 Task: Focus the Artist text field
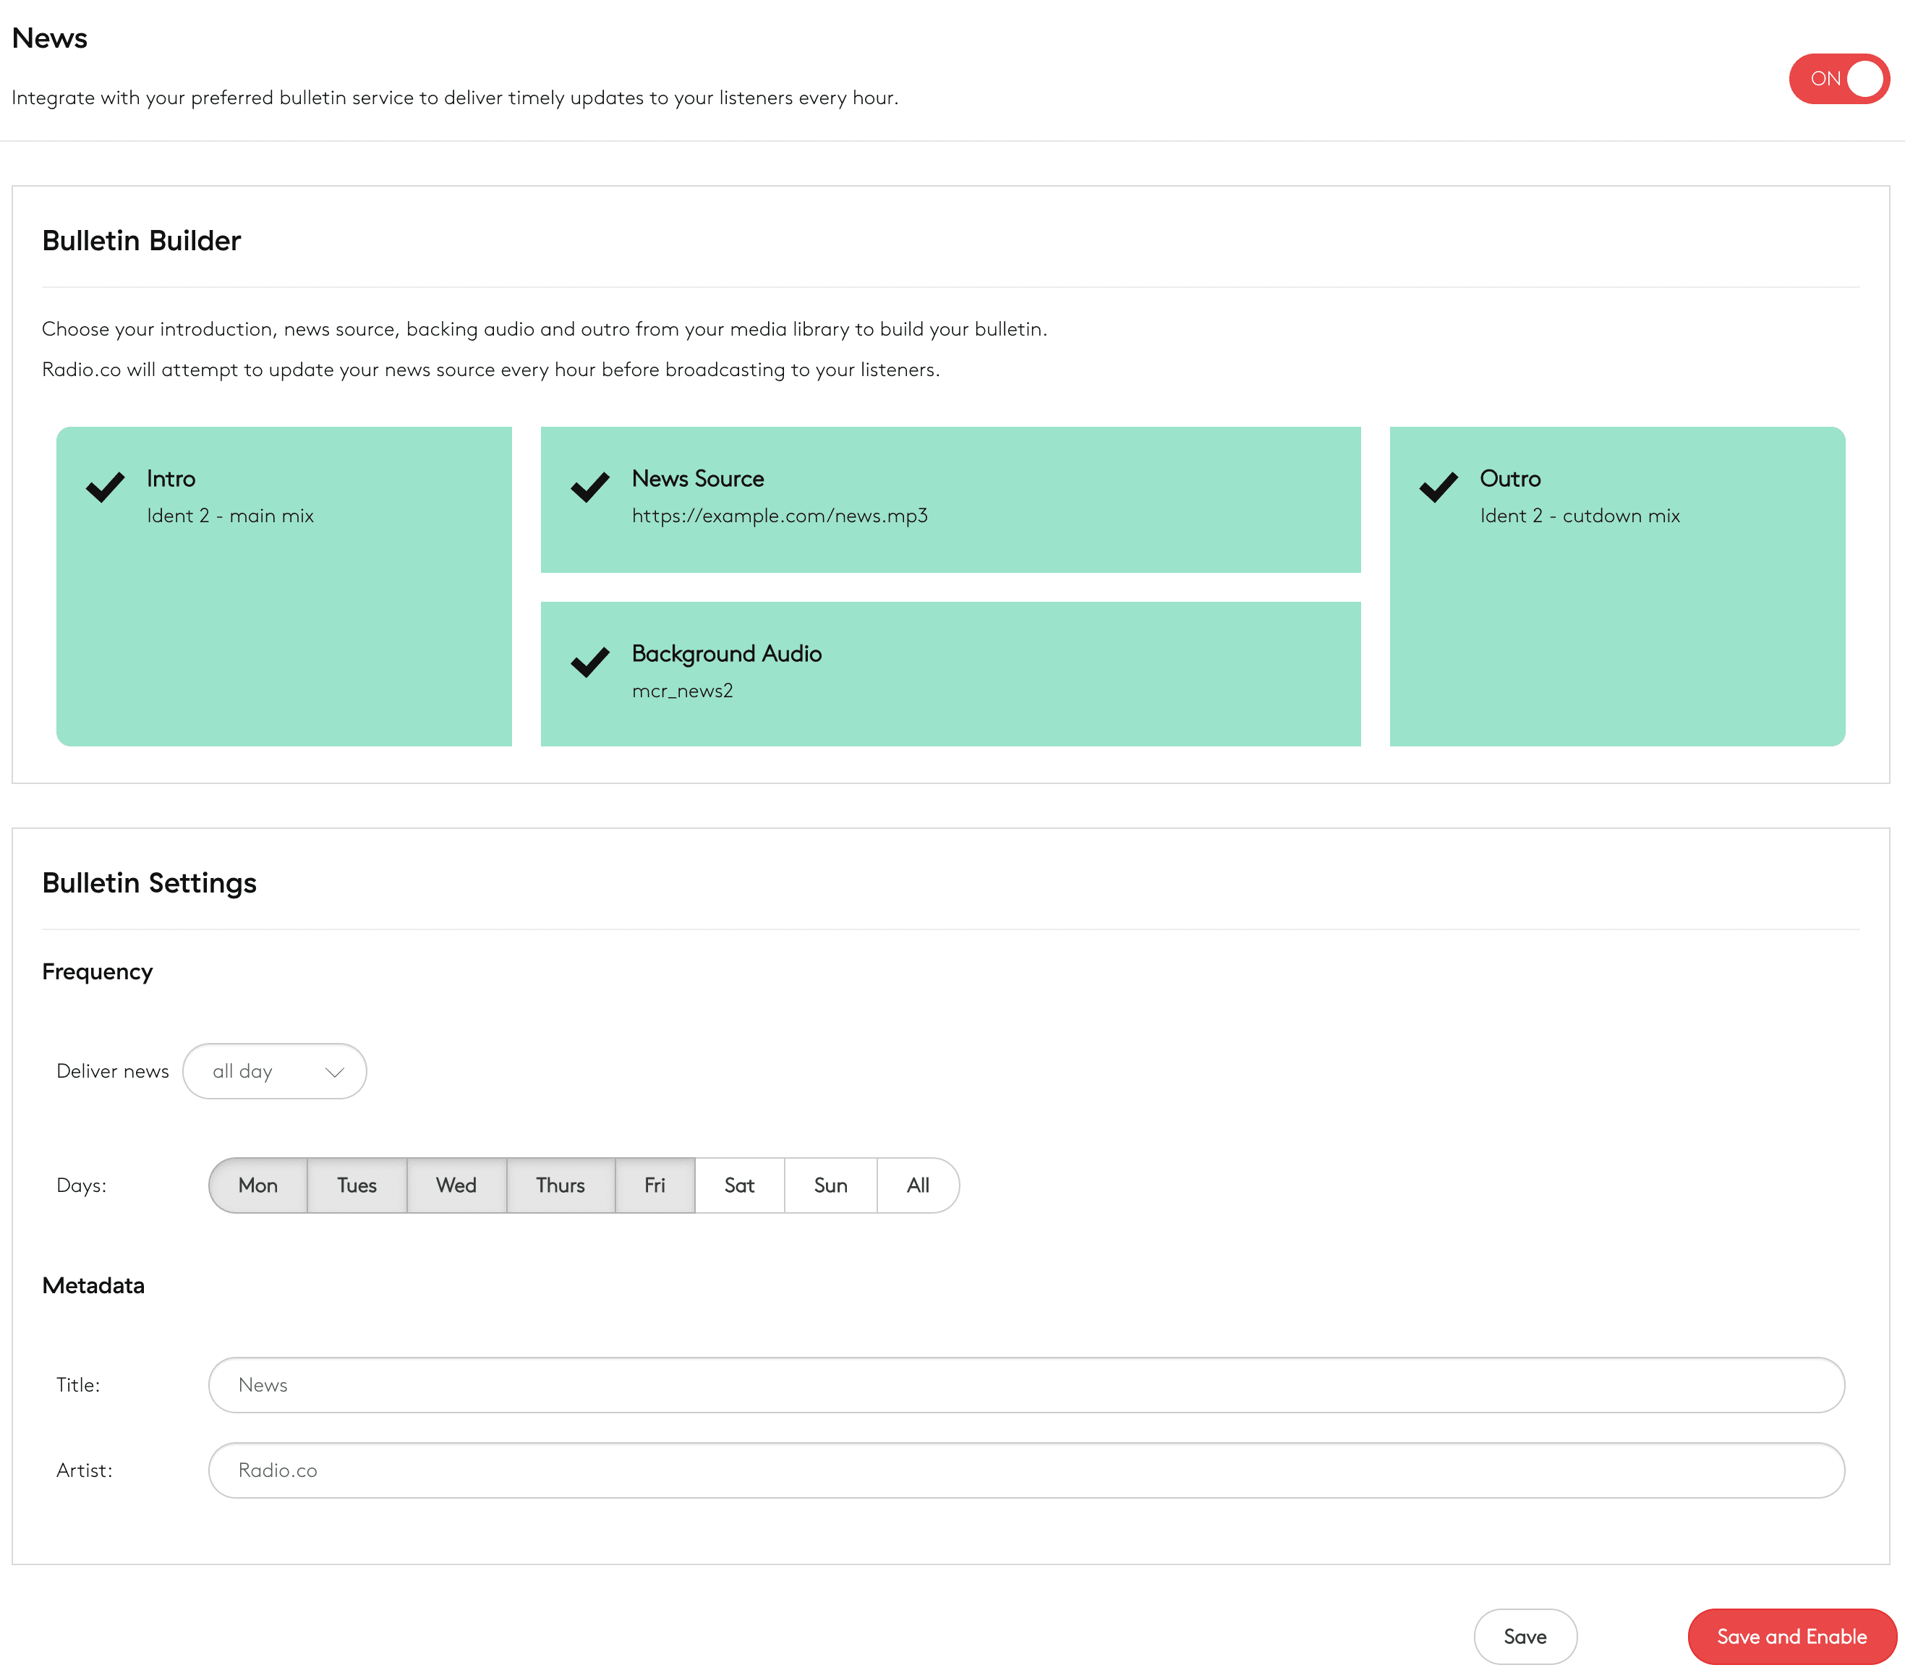tap(1026, 1470)
